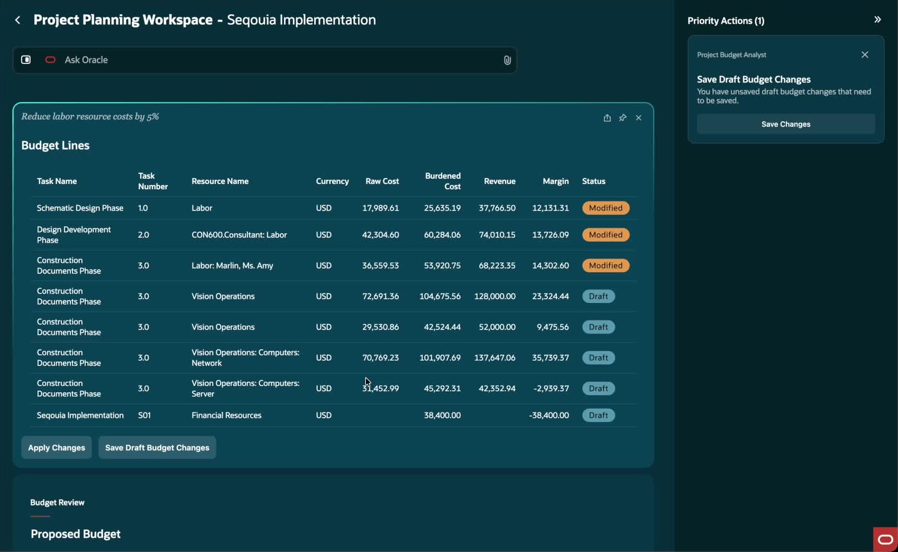Image resolution: width=898 pixels, height=552 pixels.
Task: Click margin value -2,939.37
Action: [x=551, y=388]
